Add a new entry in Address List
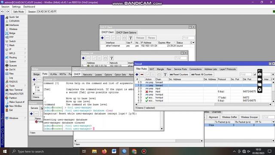The width and height of the screenshot is (275, 155). 83,58
